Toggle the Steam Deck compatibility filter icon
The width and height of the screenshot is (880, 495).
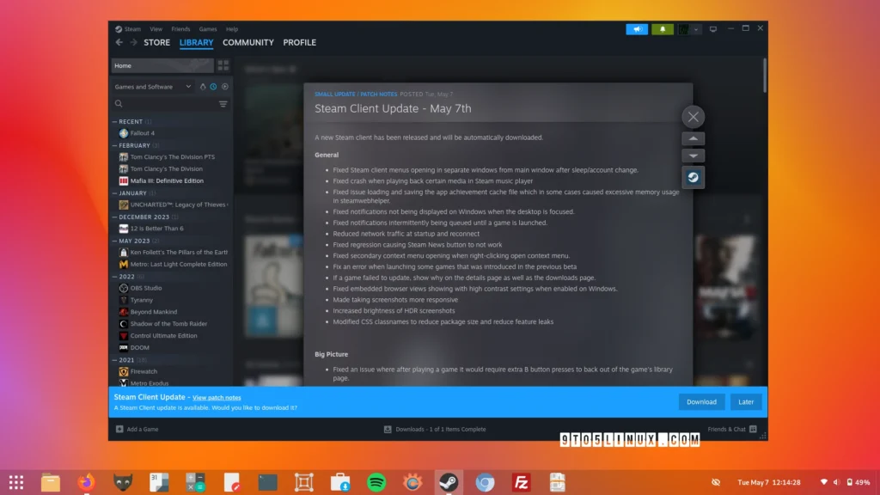click(x=203, y=87)
